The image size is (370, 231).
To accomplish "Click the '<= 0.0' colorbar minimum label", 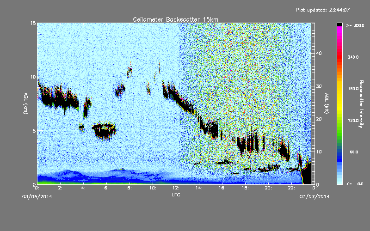I will point(355,184).
